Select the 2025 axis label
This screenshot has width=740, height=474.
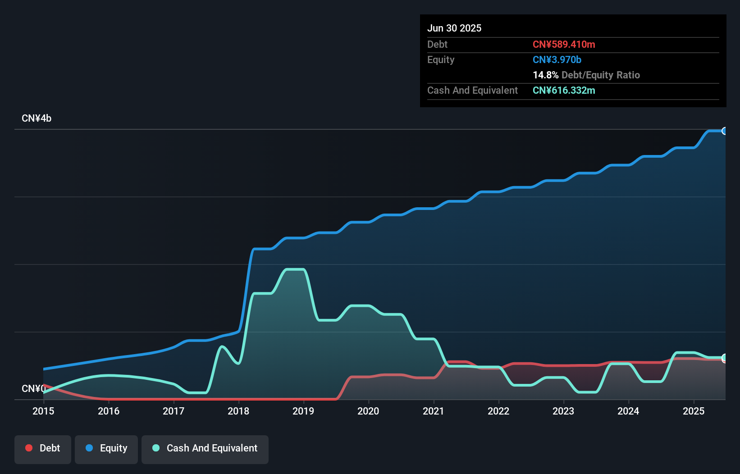coord(694,411)
